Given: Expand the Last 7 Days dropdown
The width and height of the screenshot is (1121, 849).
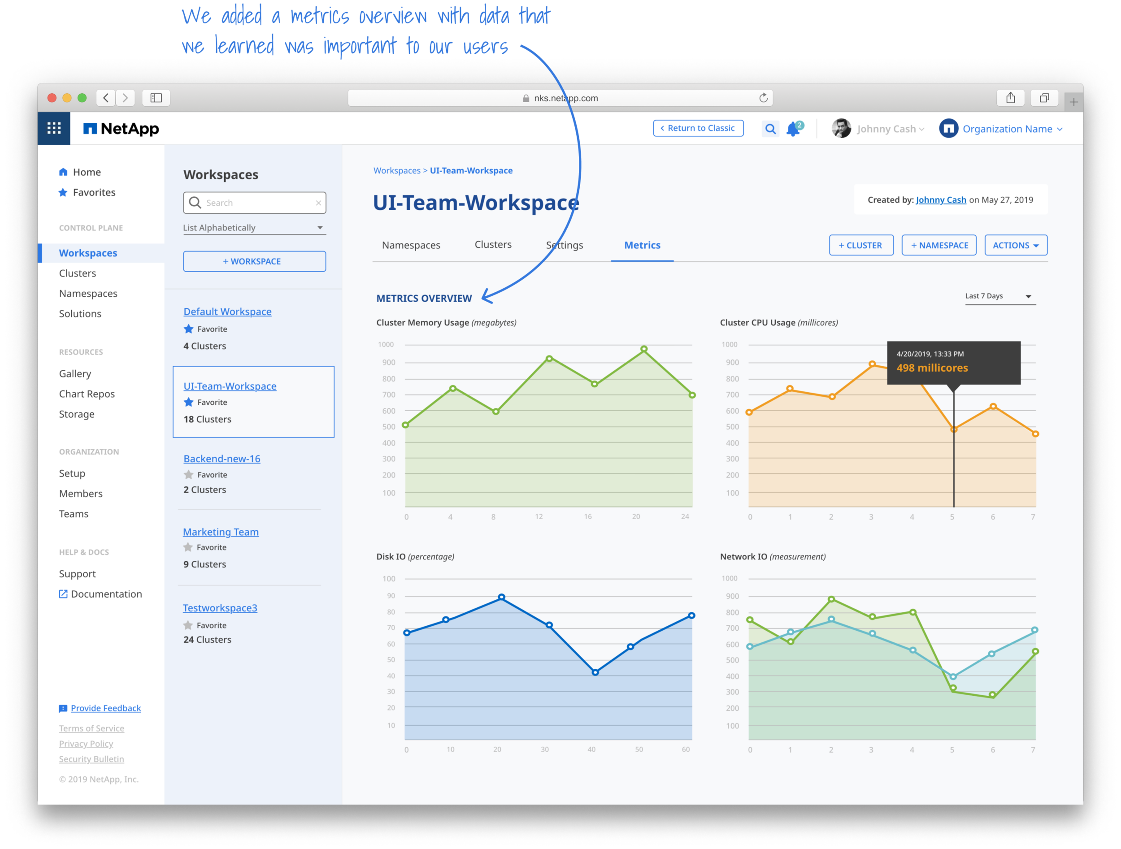Looking at the screenshot, I should [x=1000, y=296].
